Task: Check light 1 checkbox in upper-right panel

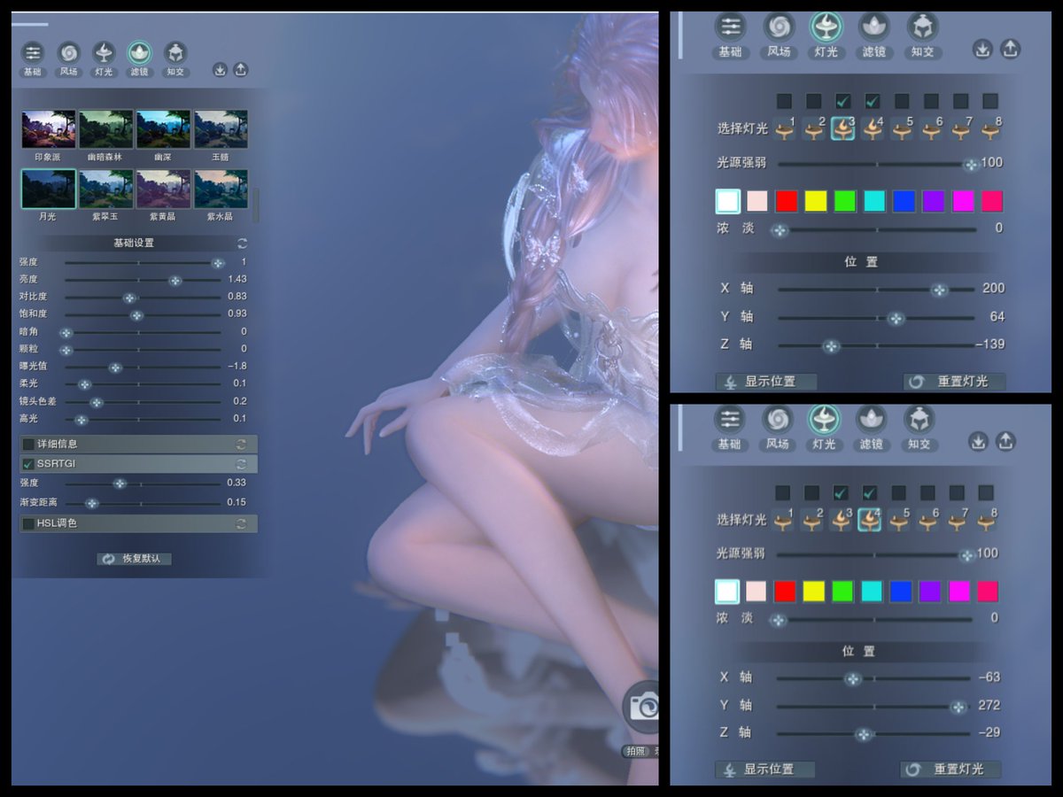Action: (785, 101)
